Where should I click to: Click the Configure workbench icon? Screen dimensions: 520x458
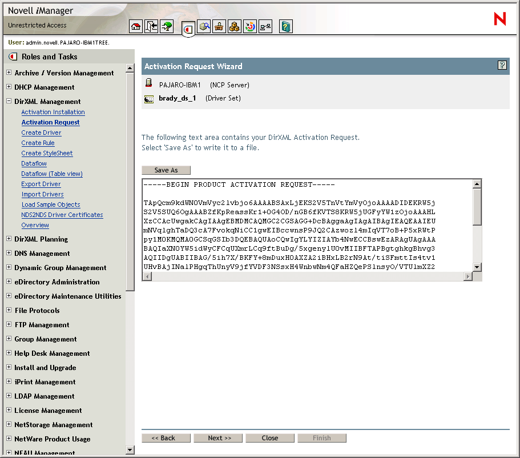(x=219, y=26)
